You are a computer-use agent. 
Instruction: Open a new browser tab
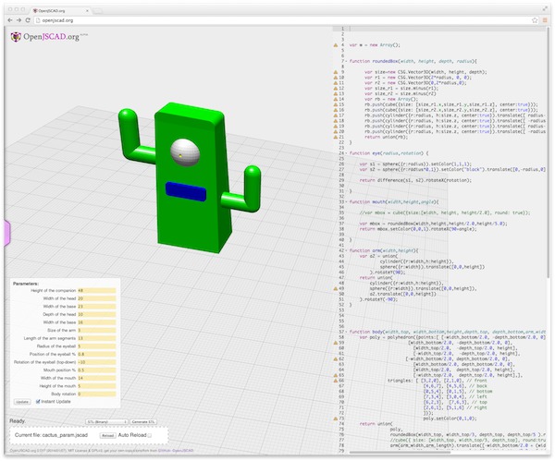pyautogui.click(x=98, y=11)
